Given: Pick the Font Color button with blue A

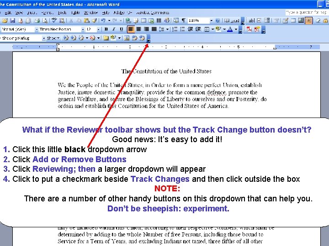Looking at the screenshot, I should [230, 29].
